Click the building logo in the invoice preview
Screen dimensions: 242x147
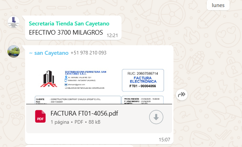(x=49, y=78)
